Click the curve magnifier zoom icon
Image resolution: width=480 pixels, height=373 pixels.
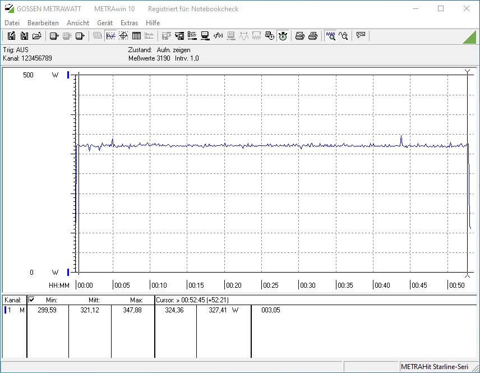[x=343, y=36]
